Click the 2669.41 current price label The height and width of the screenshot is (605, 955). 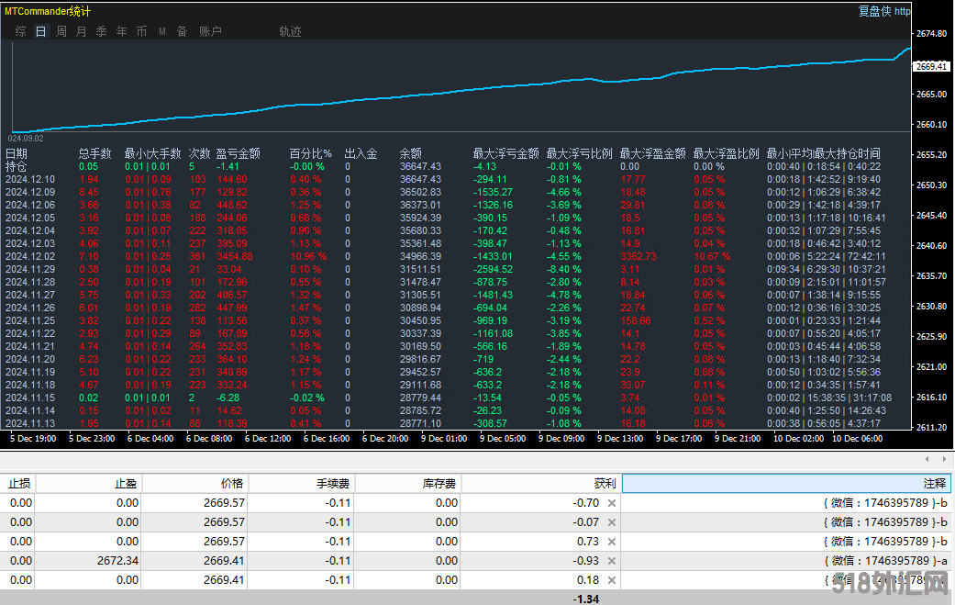[931, 66]
